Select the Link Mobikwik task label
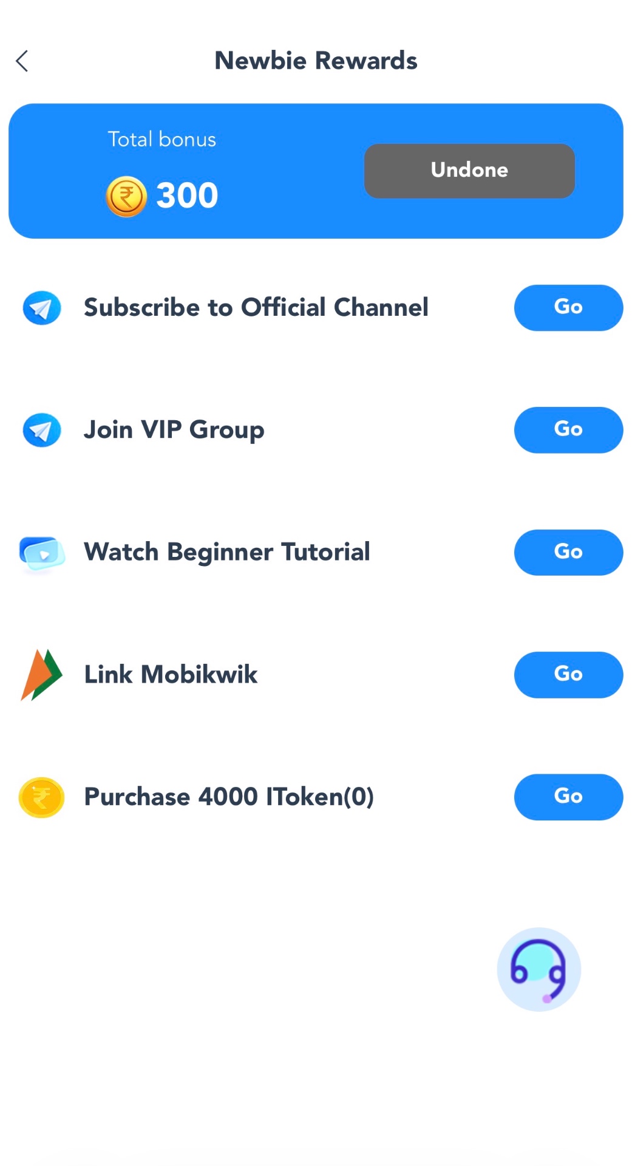The image size is (632, 1166). click(171, 674)
